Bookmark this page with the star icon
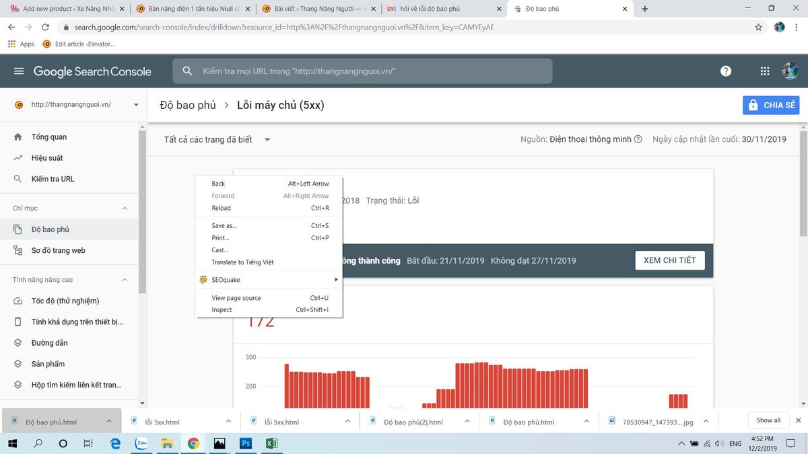This screenshot has width=808, height=454. (759, 28)
